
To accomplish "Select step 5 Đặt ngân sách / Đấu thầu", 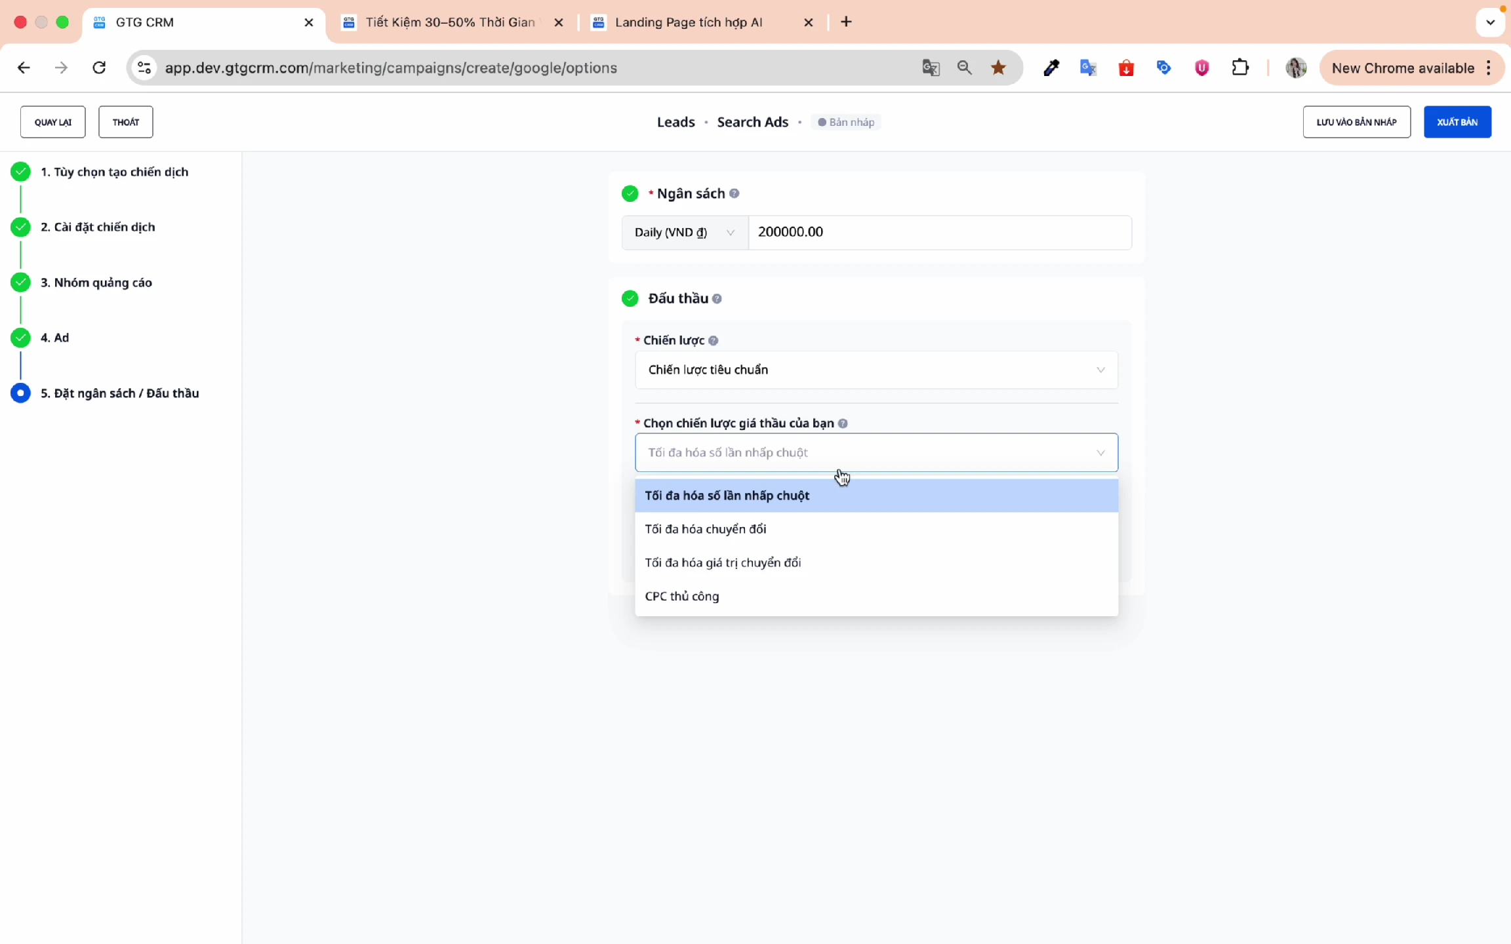I will 119,393.
